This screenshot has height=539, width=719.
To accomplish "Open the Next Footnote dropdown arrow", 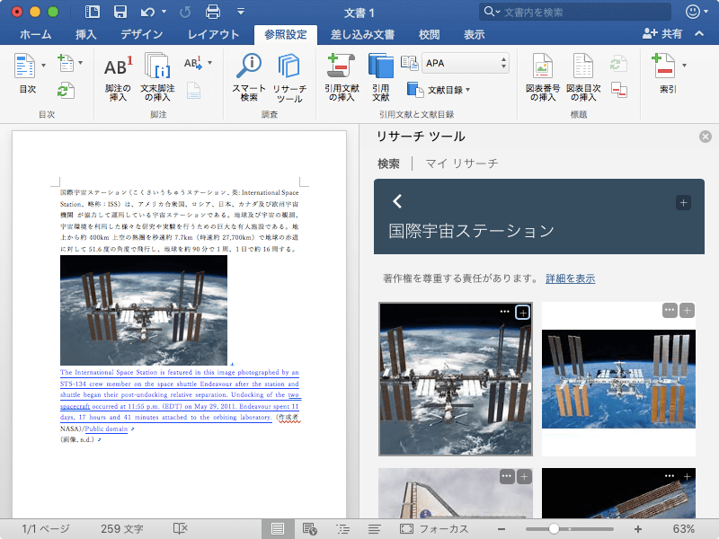I will point(210,62).
